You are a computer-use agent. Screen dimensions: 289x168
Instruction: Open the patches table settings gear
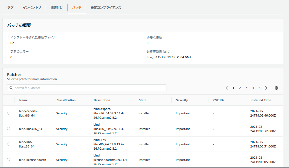276,88
